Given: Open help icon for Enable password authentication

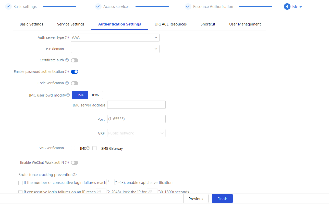Looking at the screenshot, I should coord(67,72).
